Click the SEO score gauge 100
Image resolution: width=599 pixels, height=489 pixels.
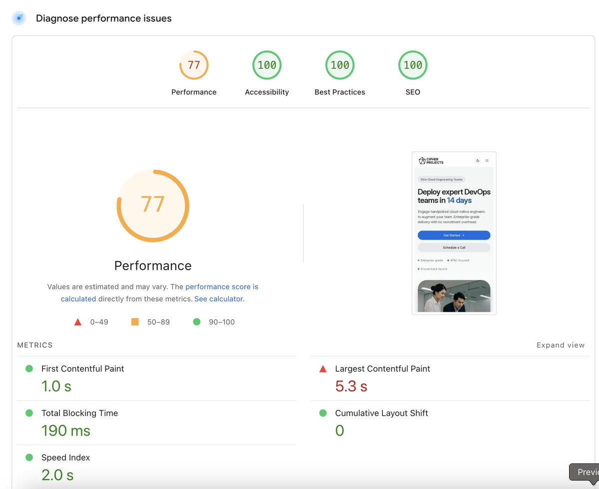click(x=413, y=65)
